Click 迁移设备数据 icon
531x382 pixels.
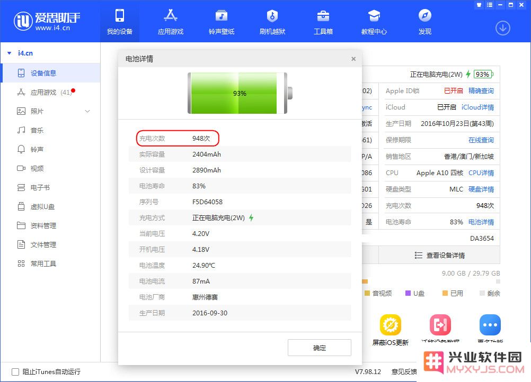[440, 325]
